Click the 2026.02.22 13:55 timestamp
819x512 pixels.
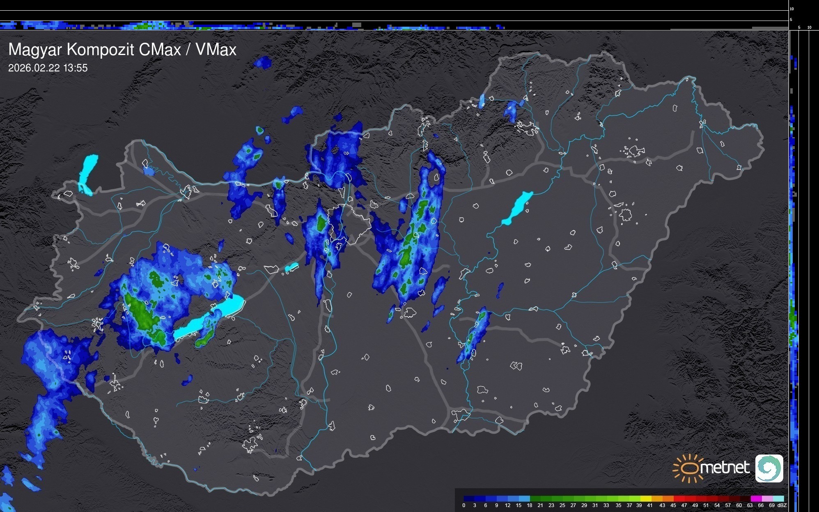(48, 68)
